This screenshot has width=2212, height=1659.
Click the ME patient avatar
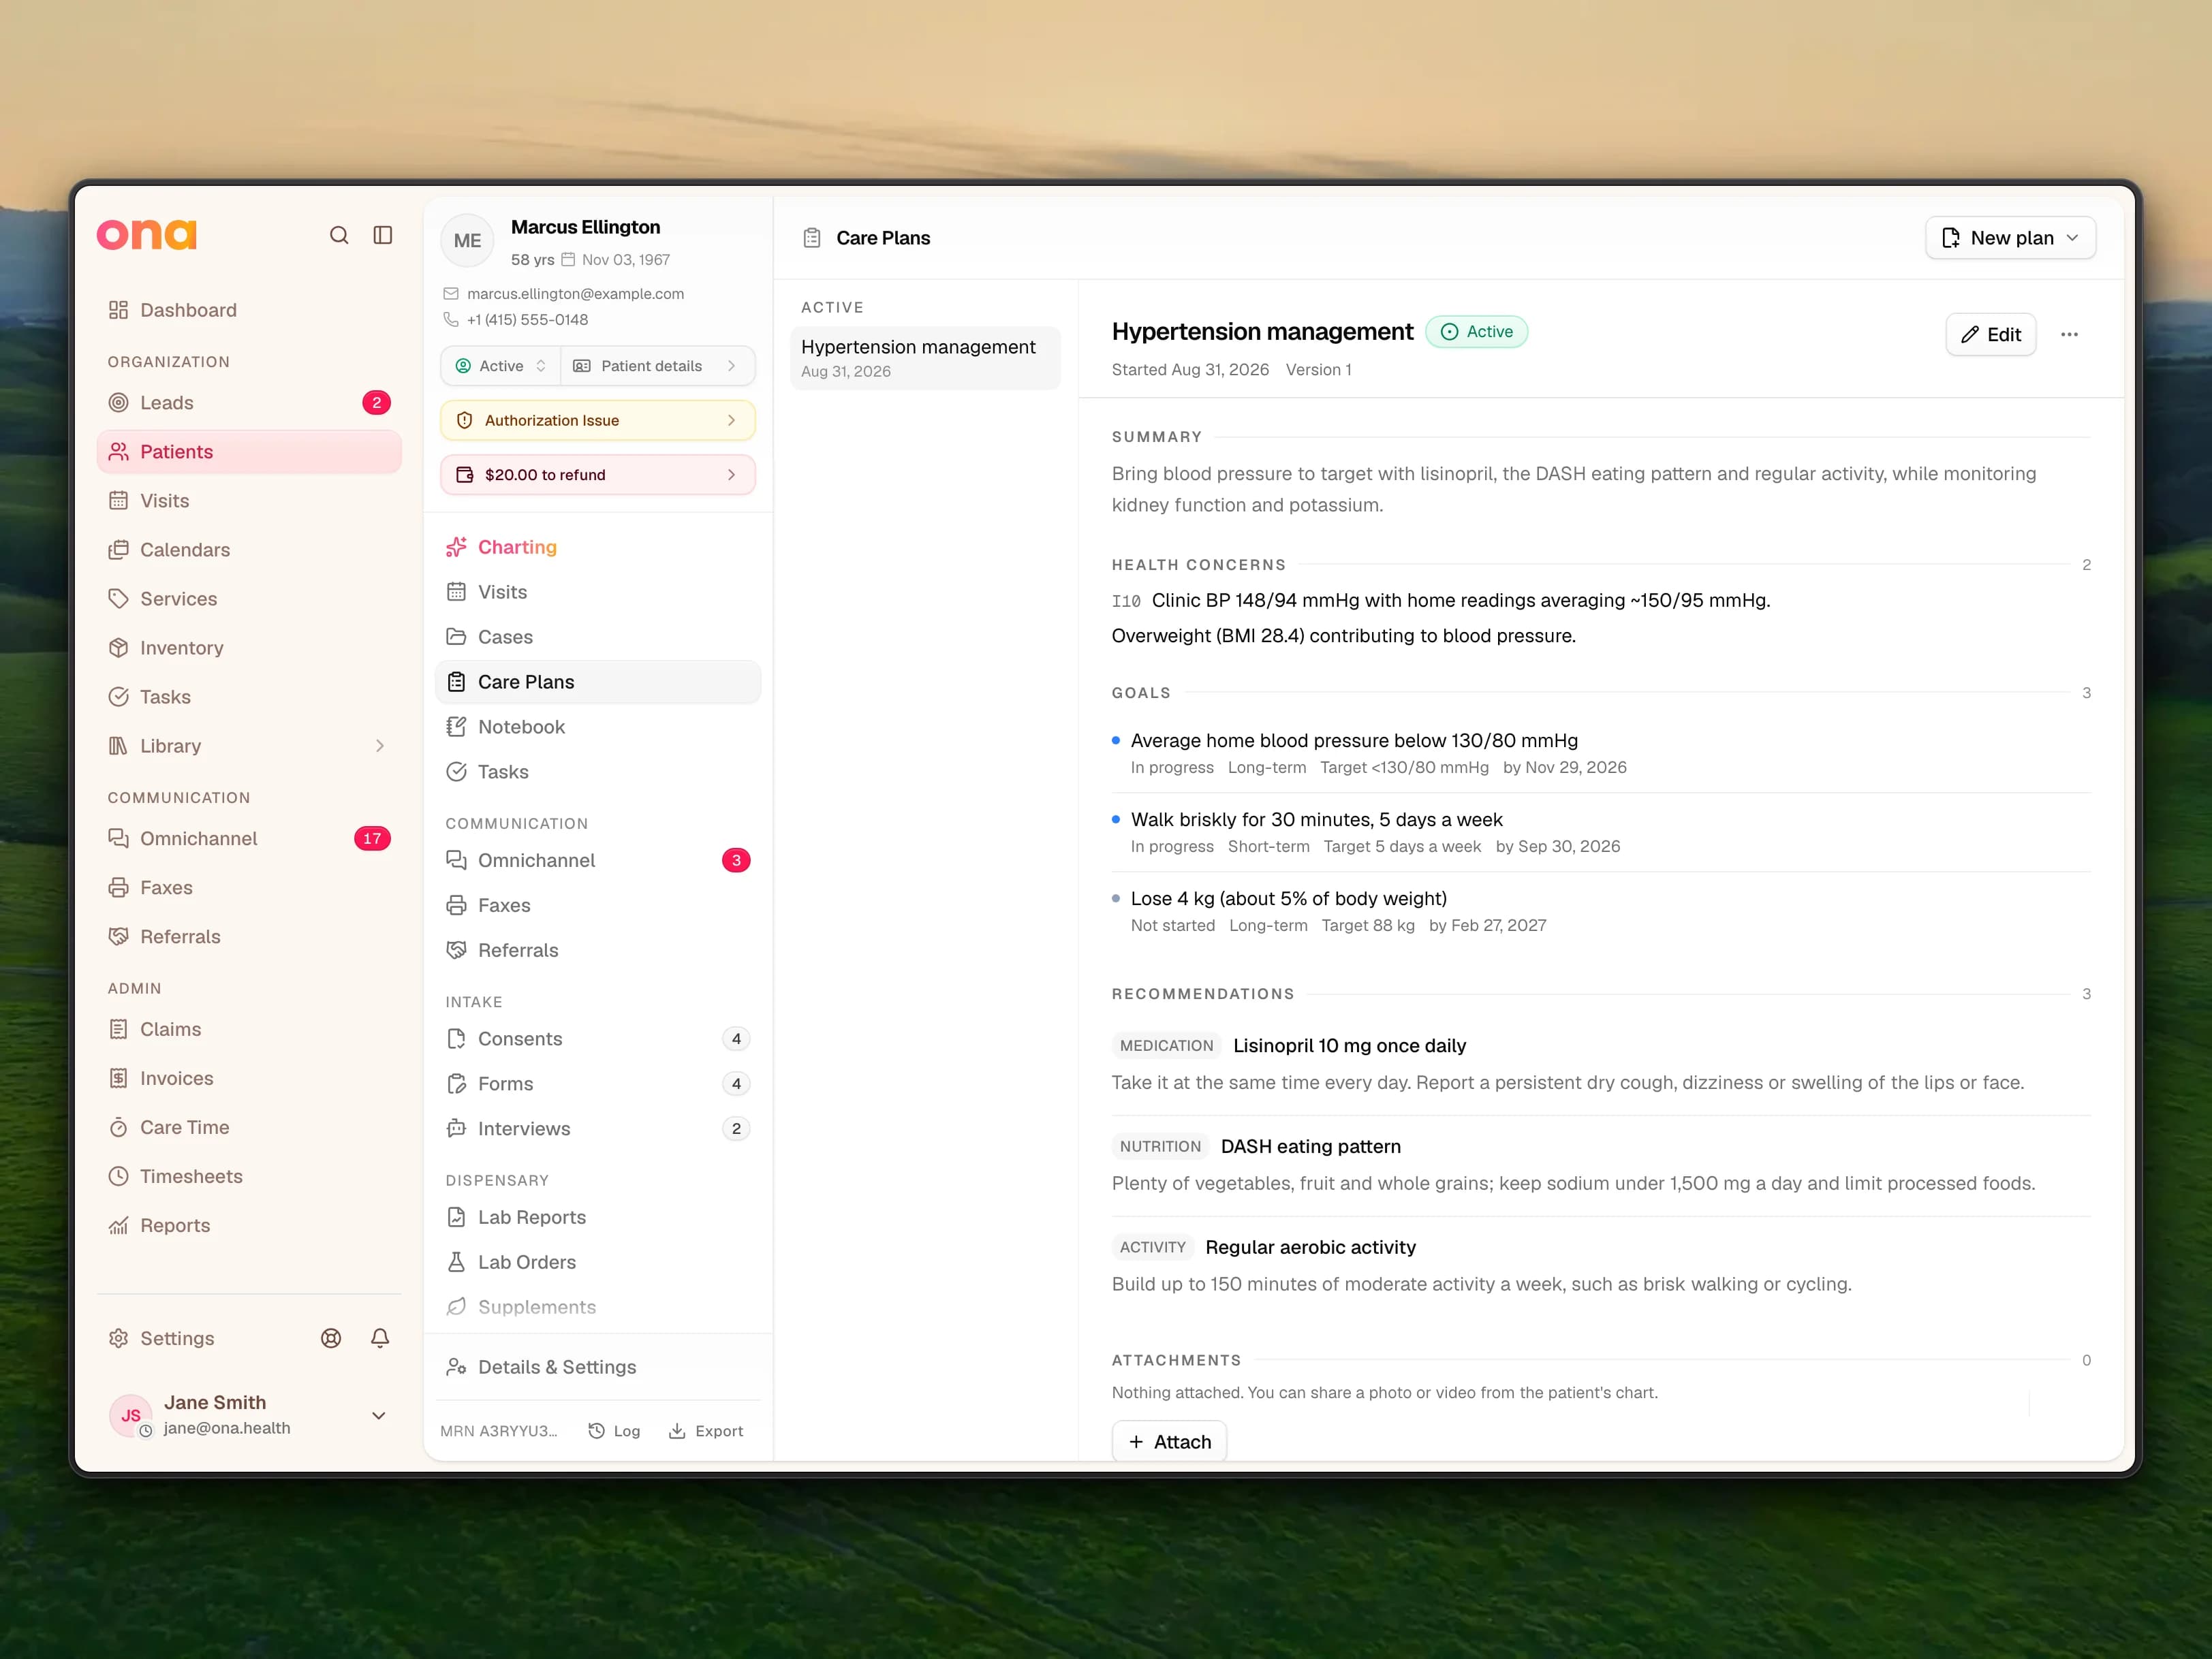point(467,241)
